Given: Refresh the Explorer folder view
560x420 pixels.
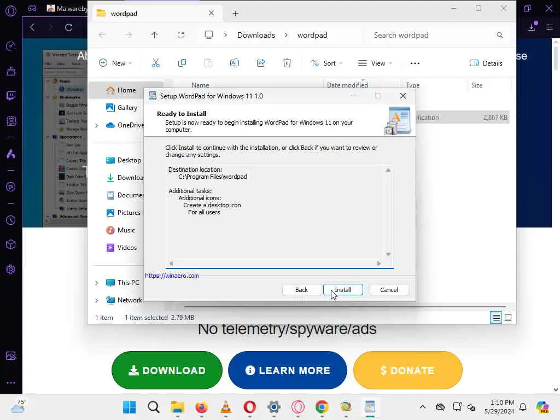Looking at the screenshot, I should (x=181, y=35).
